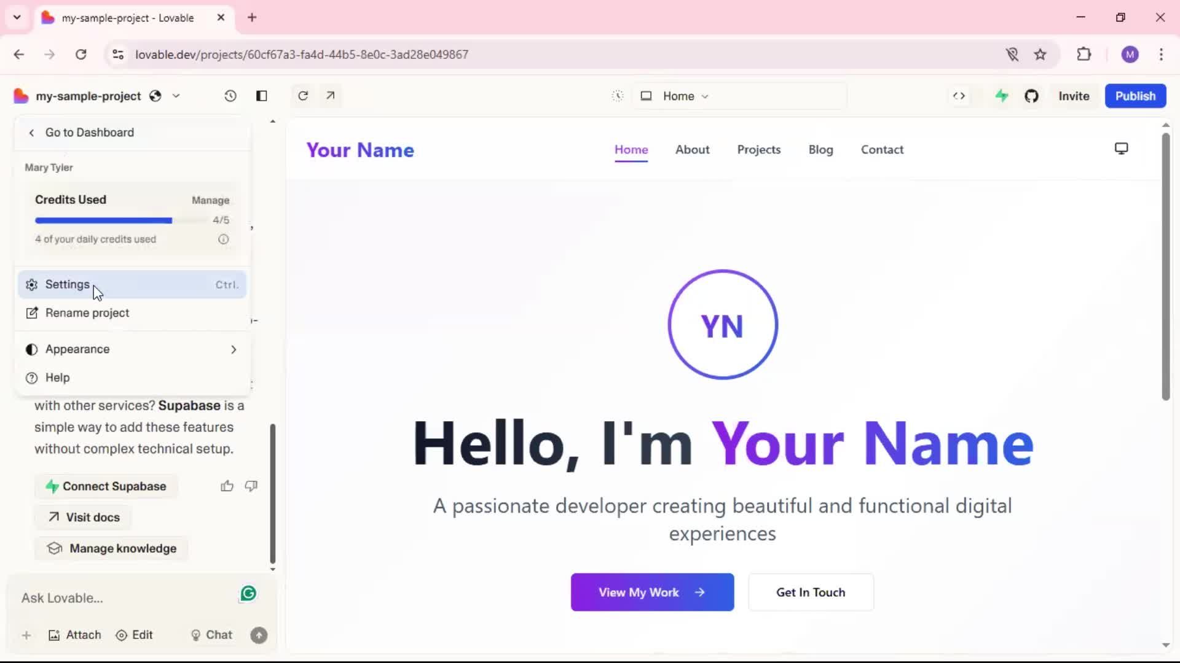The image size is (1180, 663).
Task: Click the loading spinner icon beside Home selector
Action: coord(618,96)
